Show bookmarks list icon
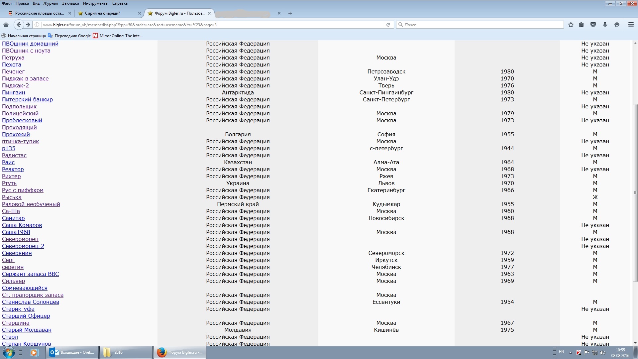The width and height of the screenshot is (638, 359). (x=581, y=25)
